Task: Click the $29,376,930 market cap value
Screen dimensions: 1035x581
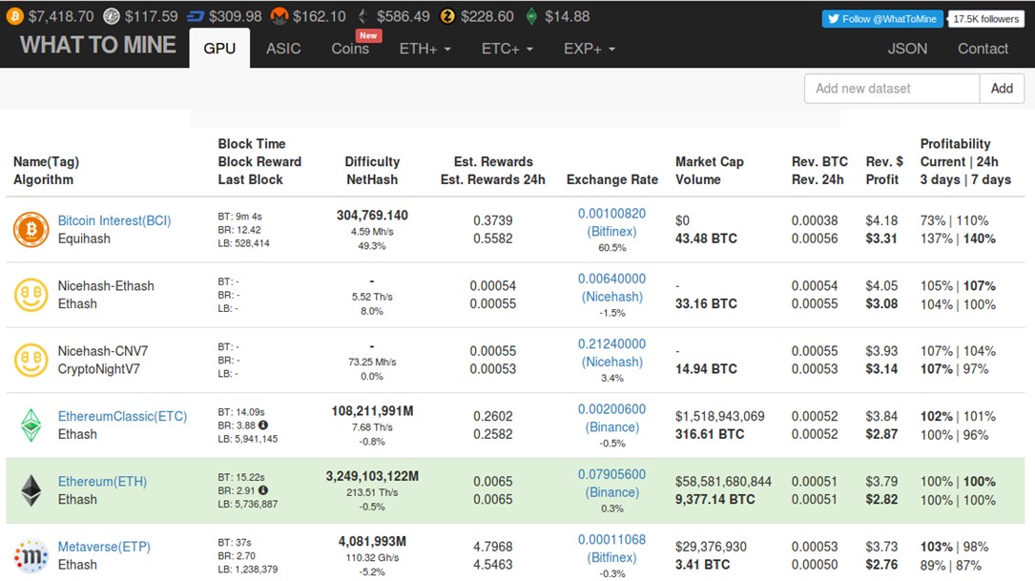Action: click(711, 548)
